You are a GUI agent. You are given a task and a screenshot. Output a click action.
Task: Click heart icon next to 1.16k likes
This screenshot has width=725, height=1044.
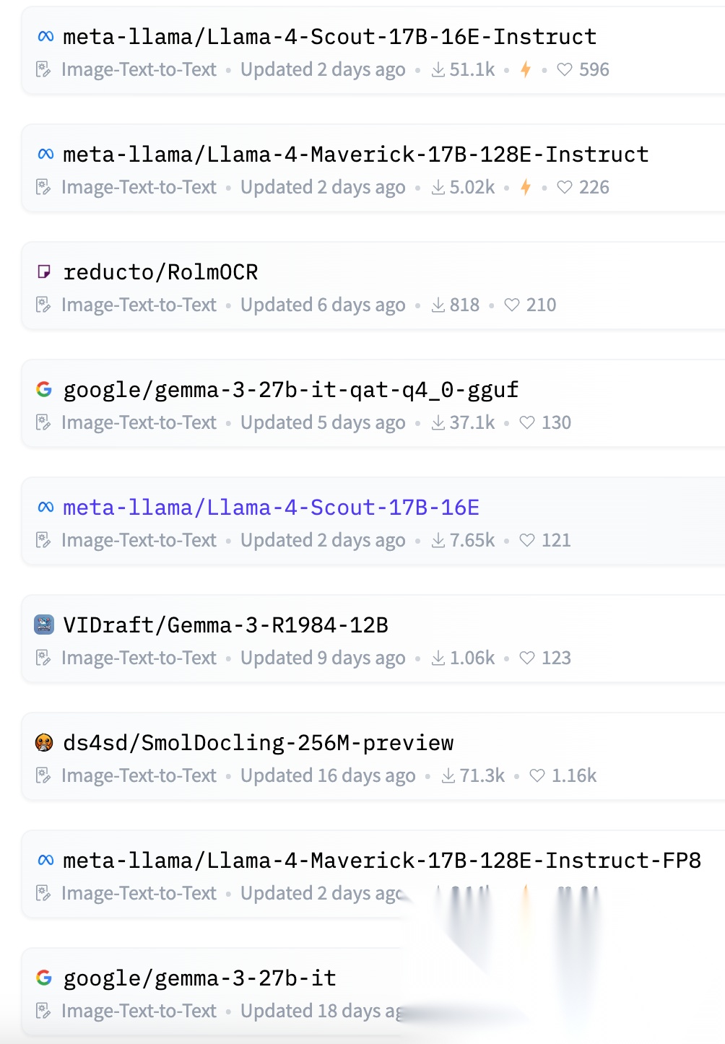point(537,776)
